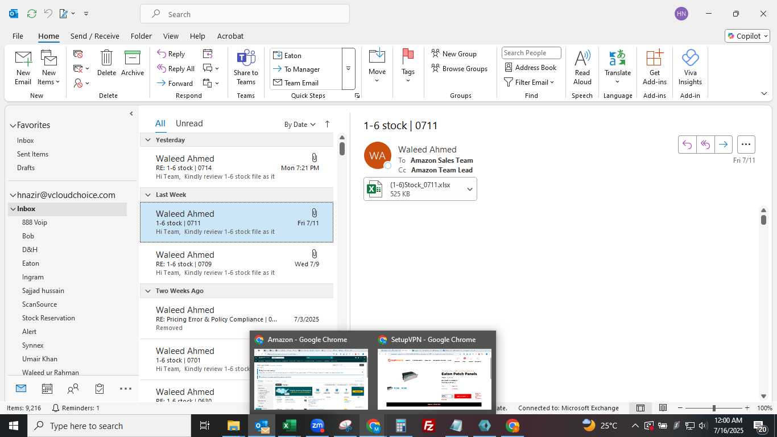Switch to the Folder tab

(x=141, y=36)
